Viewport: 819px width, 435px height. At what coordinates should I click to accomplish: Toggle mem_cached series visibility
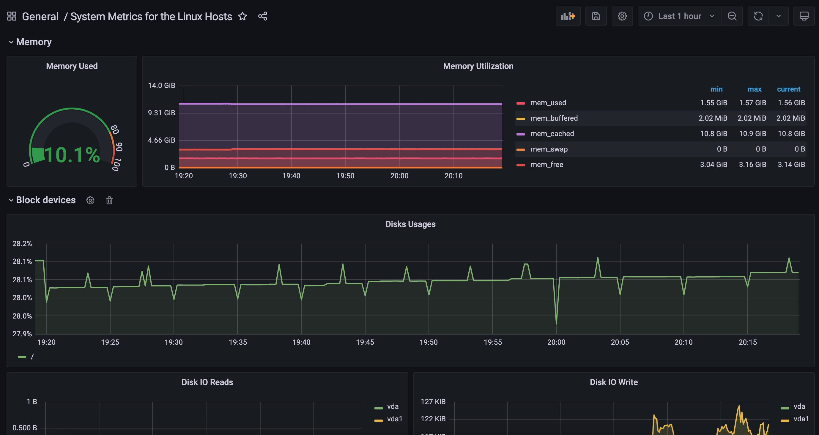552,133
